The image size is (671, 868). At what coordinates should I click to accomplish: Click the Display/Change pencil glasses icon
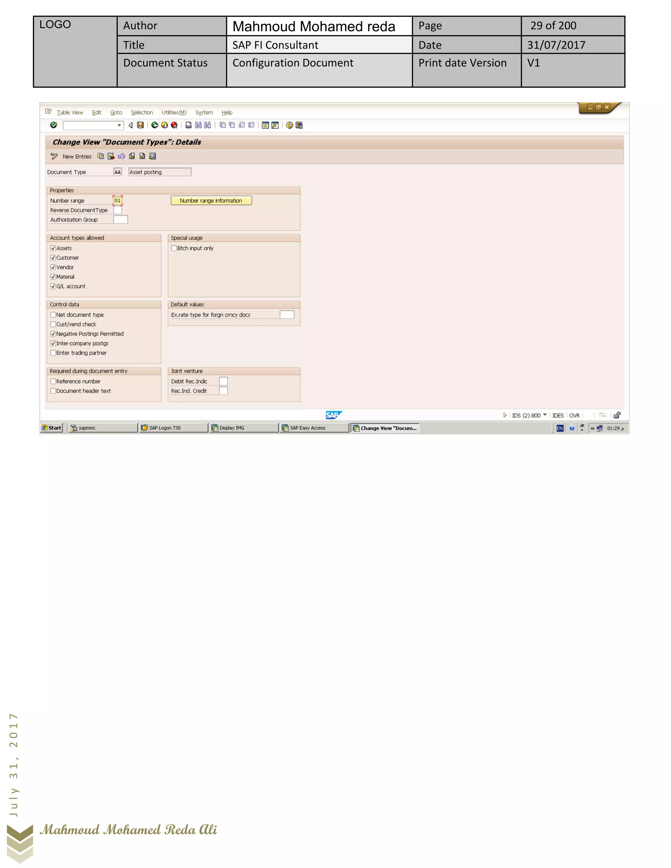click(54, 156)
